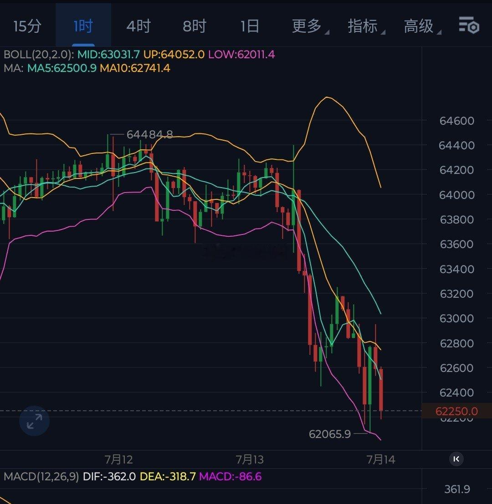Click the 62400 price axis label
This screenshot has height=504, width=492.
pos(456,392)
